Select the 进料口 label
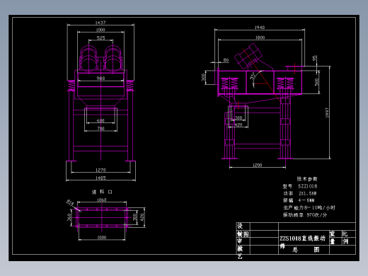This screenshot has width=368, height=276. pyautogui.click(x=102, y=192)
